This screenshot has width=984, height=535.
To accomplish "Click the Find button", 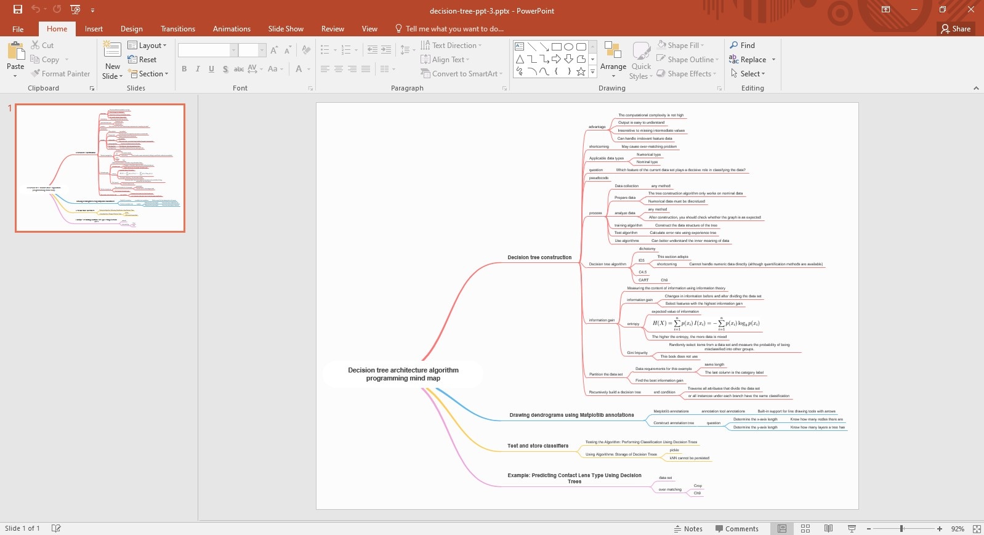I will click(743, 46).
